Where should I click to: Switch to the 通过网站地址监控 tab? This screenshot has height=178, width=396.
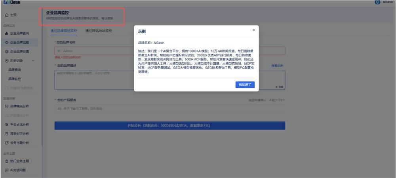[98, 31]
